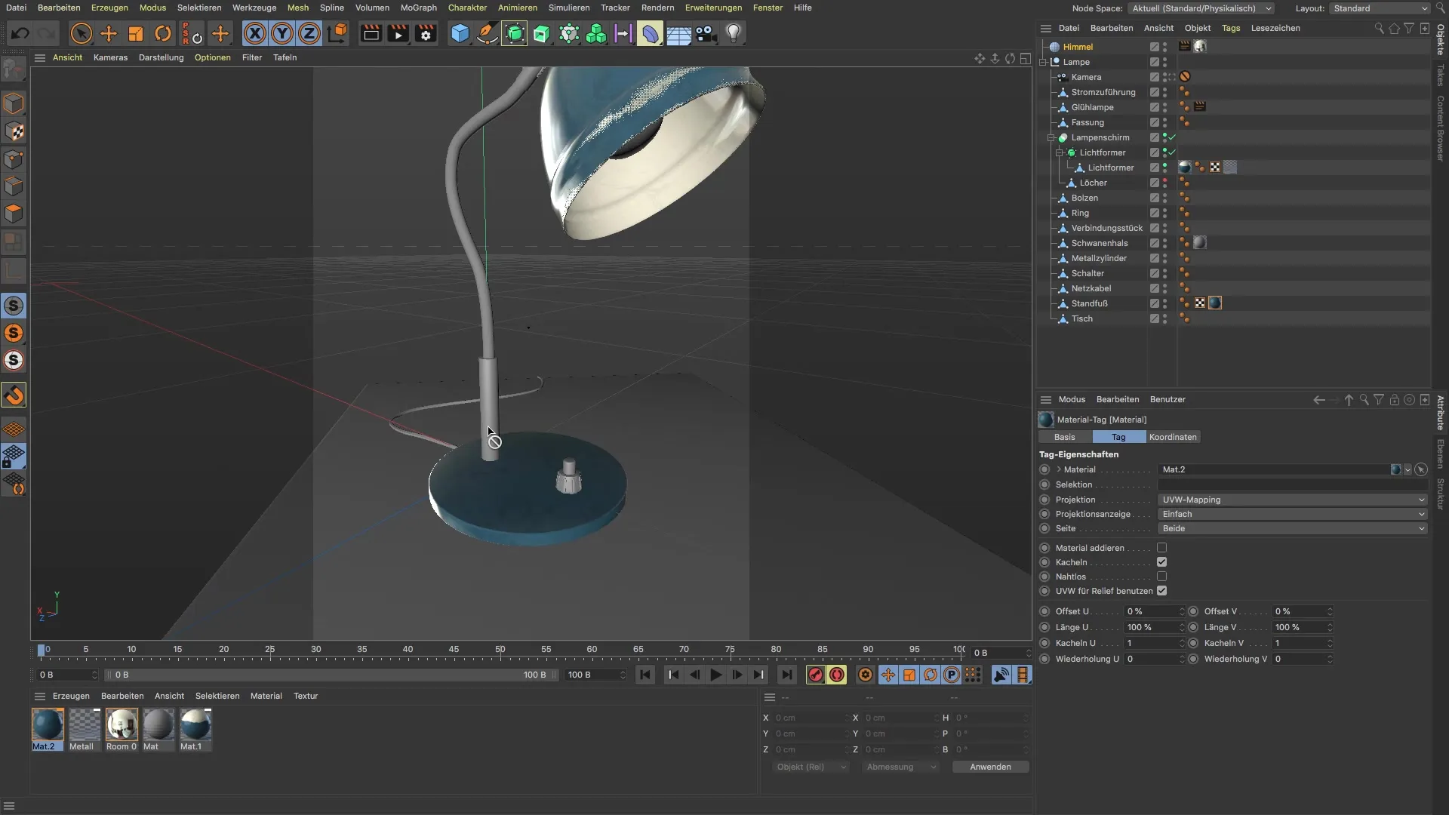Switch to Texture mode in left toolbar

tap(14, 131)
